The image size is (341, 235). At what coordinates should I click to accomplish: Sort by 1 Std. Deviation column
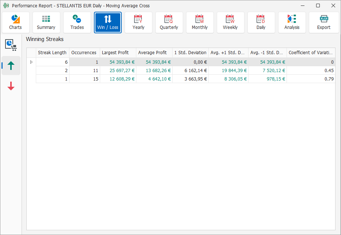point(190,53)
